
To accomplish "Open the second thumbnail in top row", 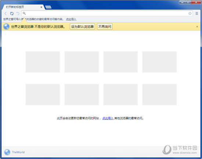I will [82, 62].
